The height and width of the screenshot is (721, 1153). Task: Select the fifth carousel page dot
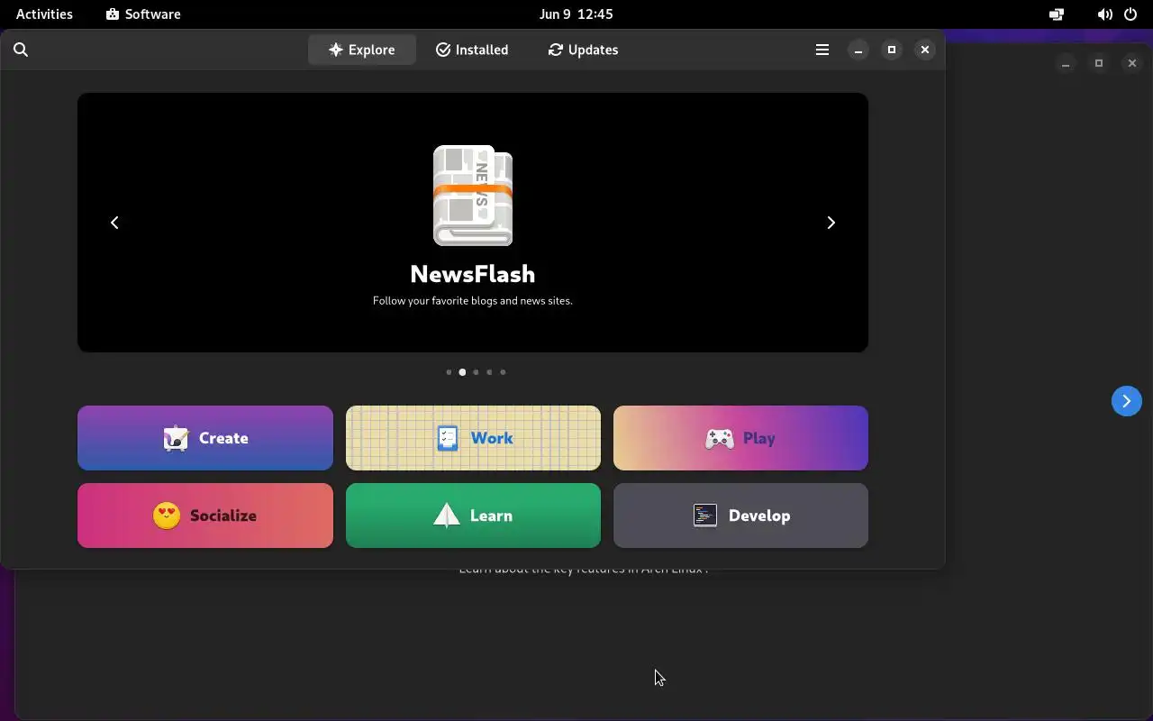point(503,372)
